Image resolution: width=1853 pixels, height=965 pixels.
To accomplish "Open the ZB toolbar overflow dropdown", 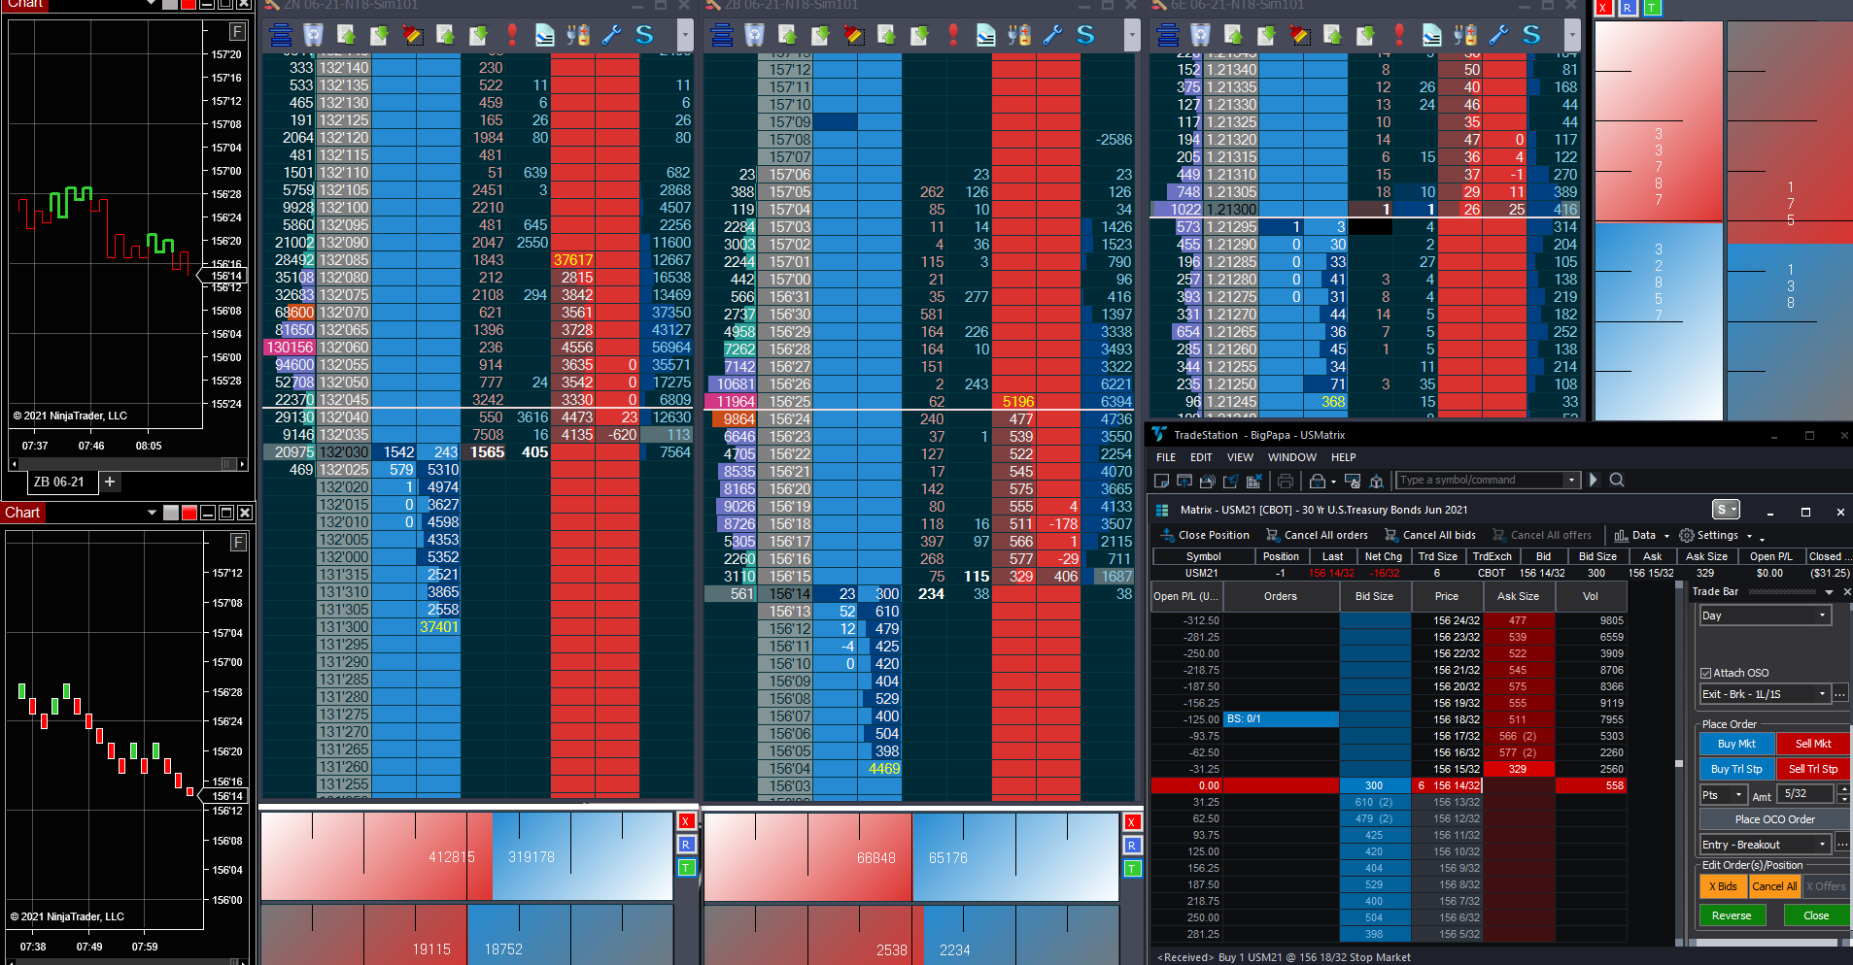I will 1131,36.
